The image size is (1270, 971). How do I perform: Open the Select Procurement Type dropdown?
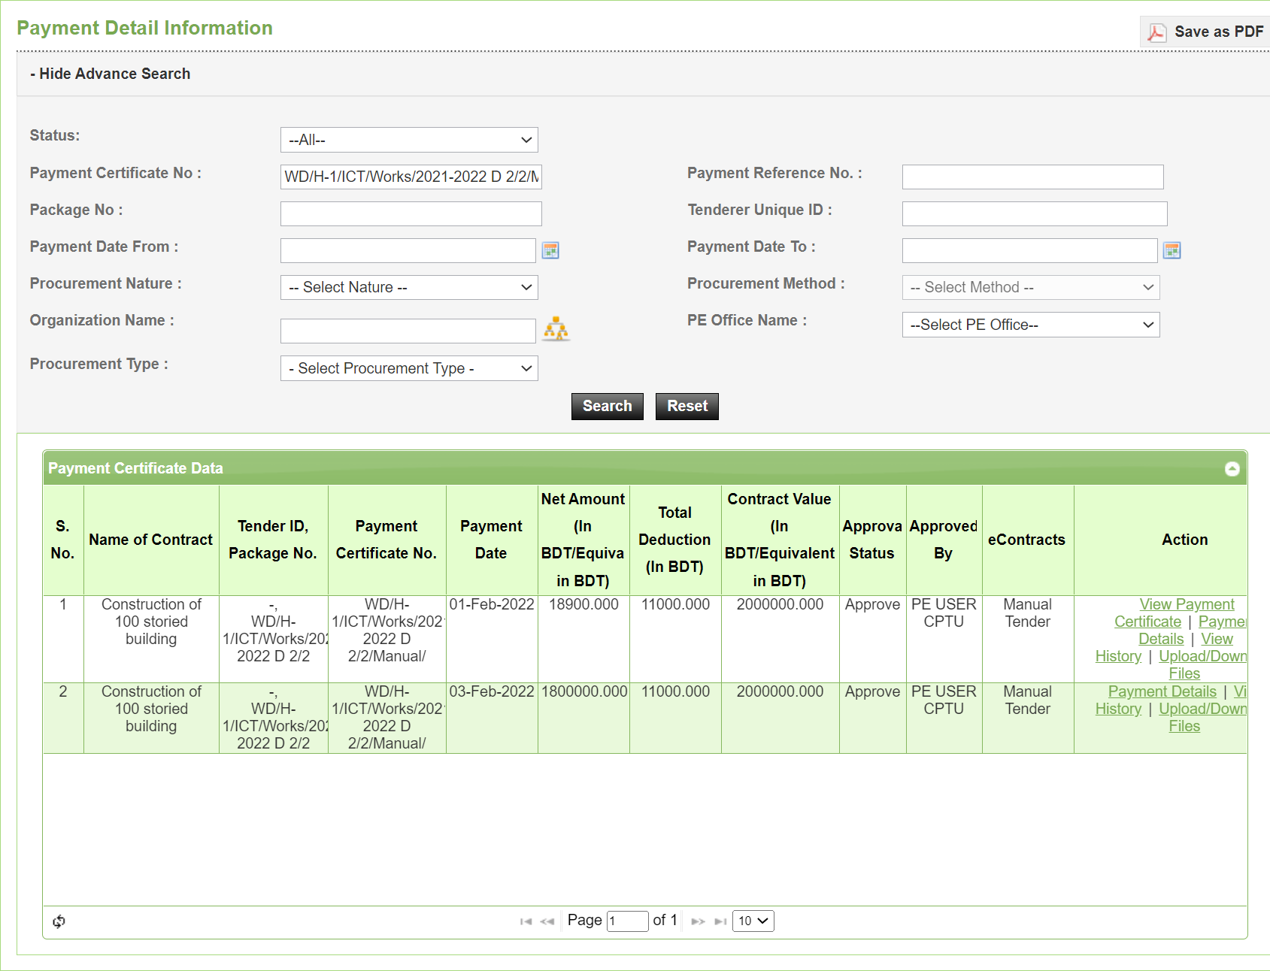[x=409, y=368]
